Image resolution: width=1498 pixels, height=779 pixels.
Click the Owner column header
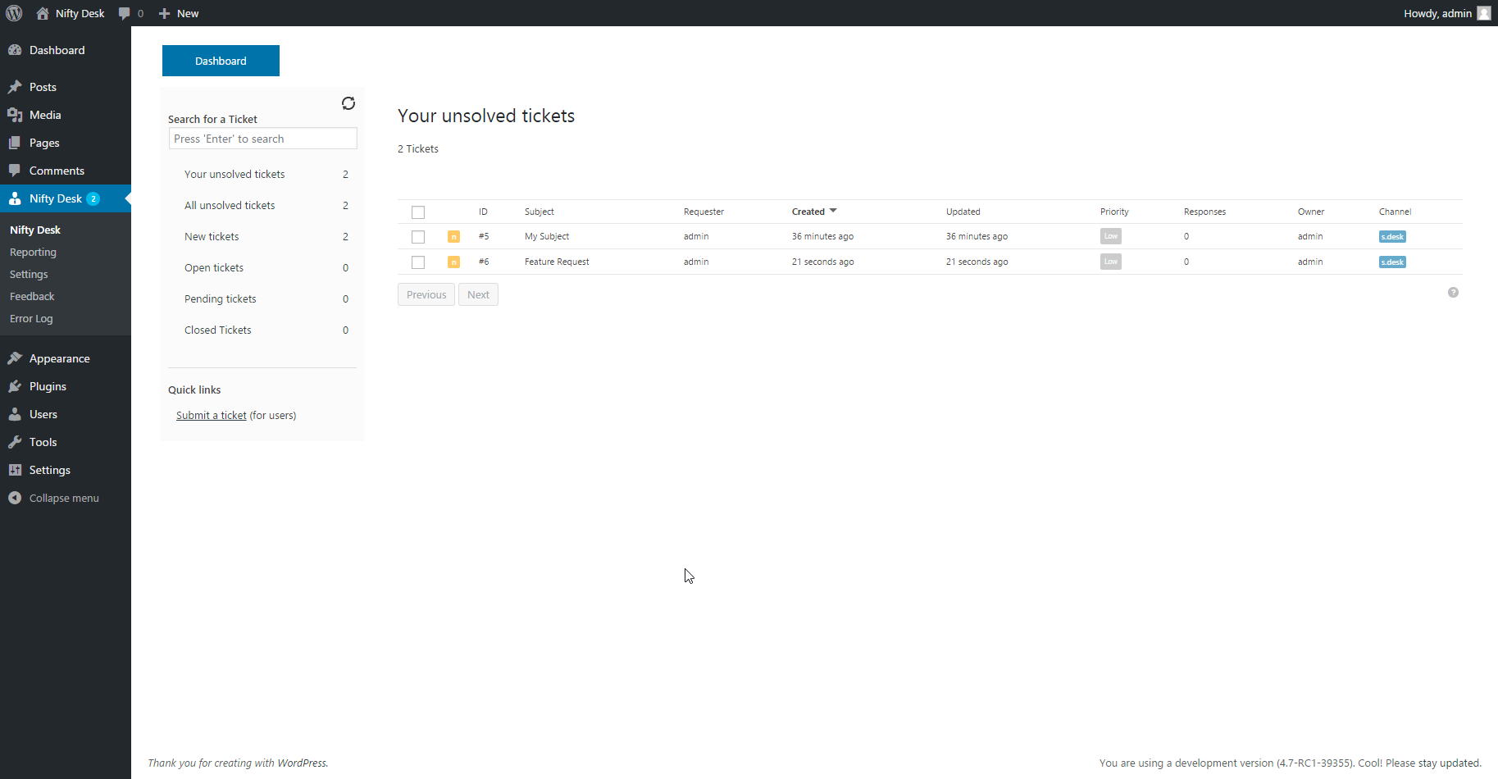point(1311,212)
